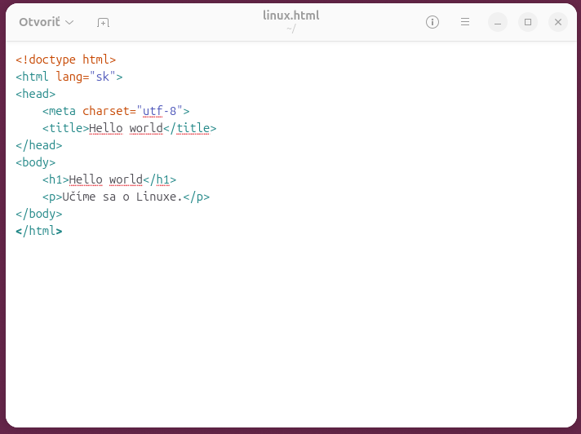Open the Otvoriť file dropdown
The height and width of the screenshot is (434, 581).
[47, 22]
